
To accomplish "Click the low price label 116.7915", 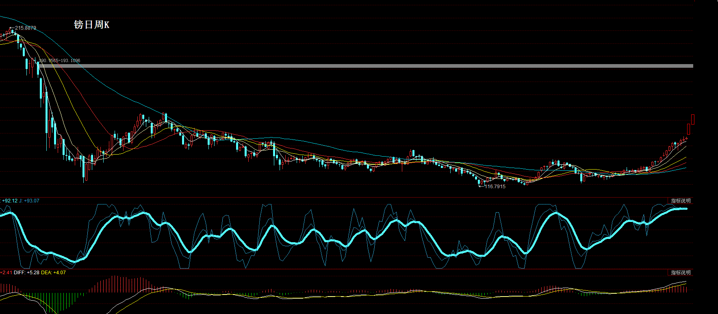I will coord(495,187).
